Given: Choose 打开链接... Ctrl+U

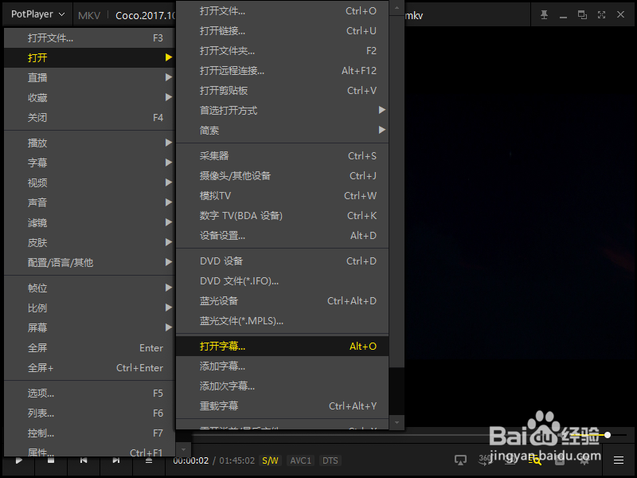Looking at the screenshot, I should click(283, 31).
